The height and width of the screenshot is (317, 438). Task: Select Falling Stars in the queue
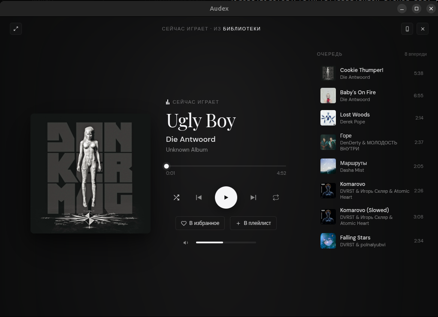372,241
